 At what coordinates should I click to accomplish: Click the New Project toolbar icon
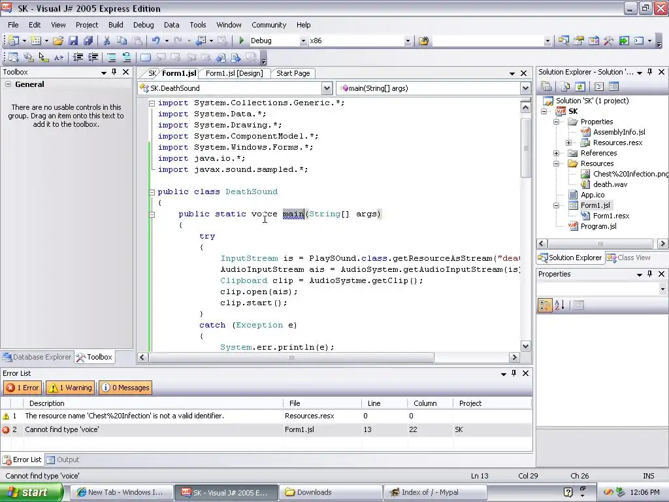point(14,41)
